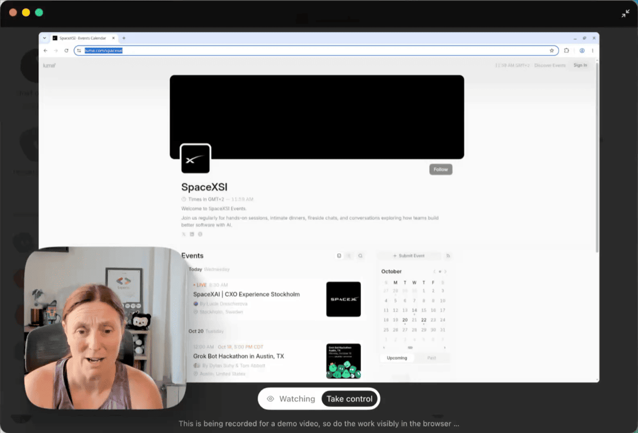Switch events to list view icon

349,256
